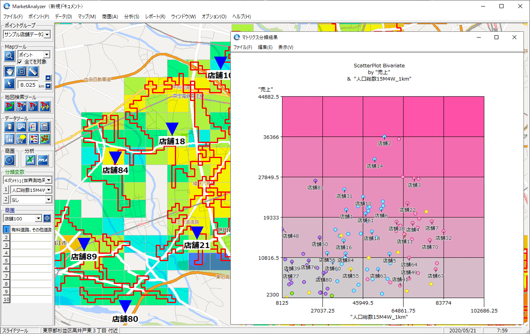The height and width of the screenshot is (334, 530).
Task: Toggle the 全てを対象 checkbox
Action: click(20, 62)
